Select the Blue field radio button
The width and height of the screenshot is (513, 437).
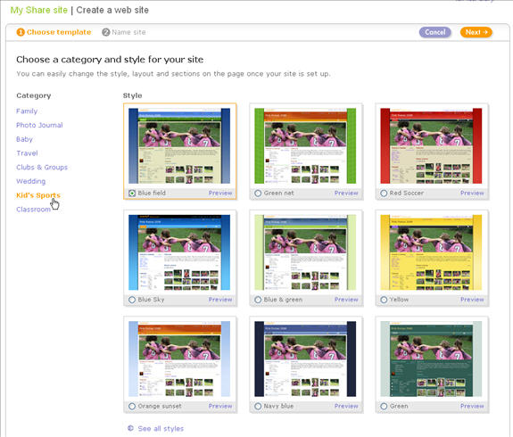132,194
